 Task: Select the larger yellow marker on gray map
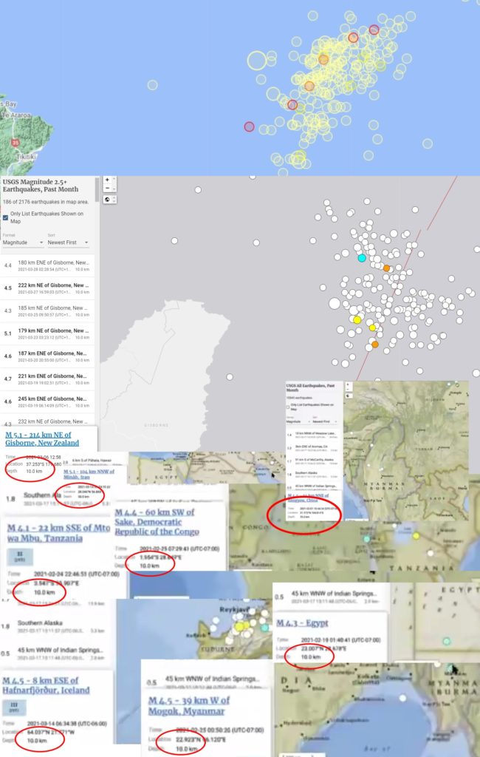[357, 319]
